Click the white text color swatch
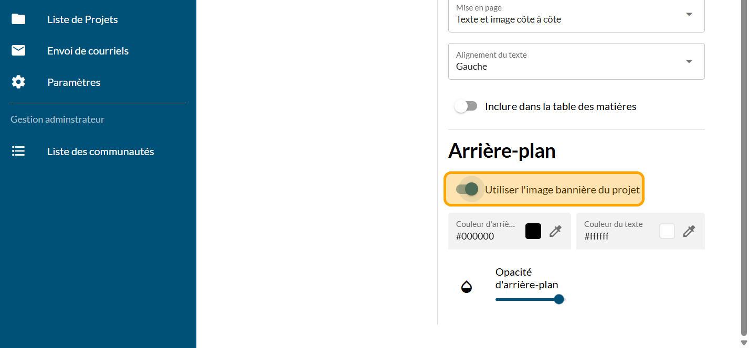Screen dimensions: 749x348 point(667,231)
